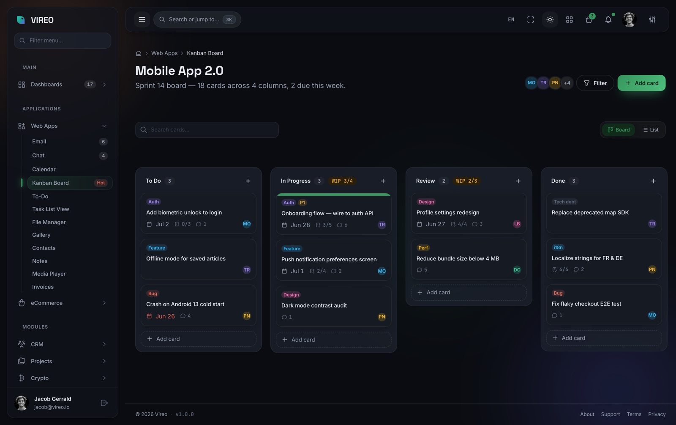Open Crash on Android 13 cold start card
Image resolution: width=676 pixels, height=425 pixels.
pos(199,305)
